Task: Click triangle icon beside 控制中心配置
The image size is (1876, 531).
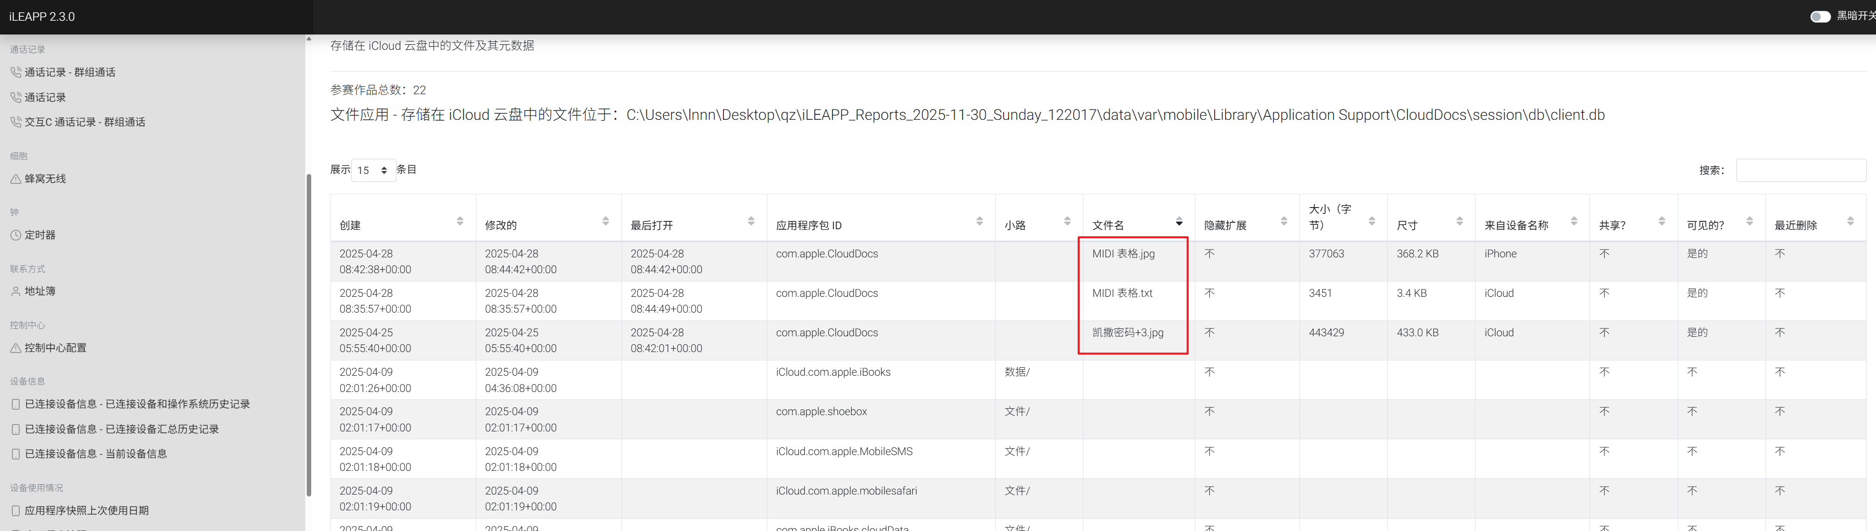Action: [x=15, y=348]
